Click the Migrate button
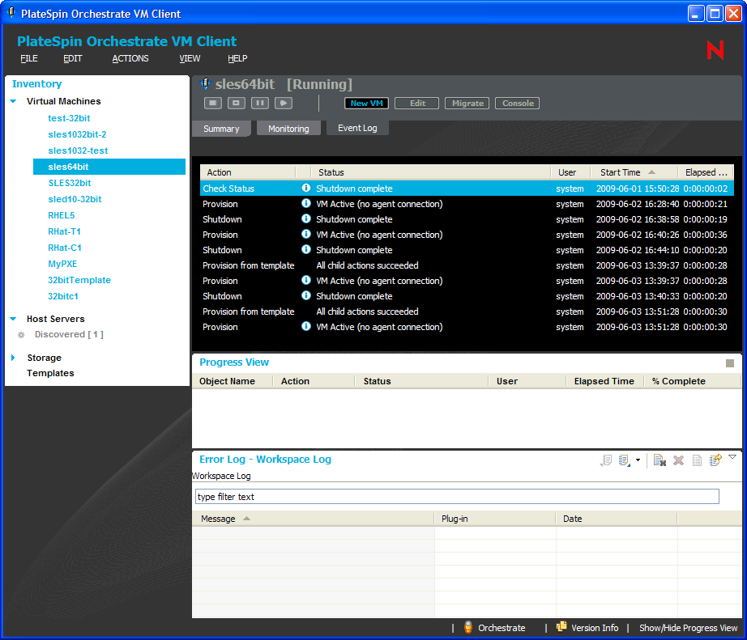Screen dimensions: 747x640 tap(467, 104)
